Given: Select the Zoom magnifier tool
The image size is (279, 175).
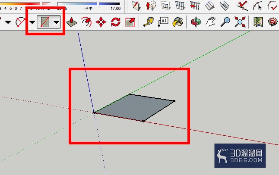Looking at the screenshot, I should 225,22.
